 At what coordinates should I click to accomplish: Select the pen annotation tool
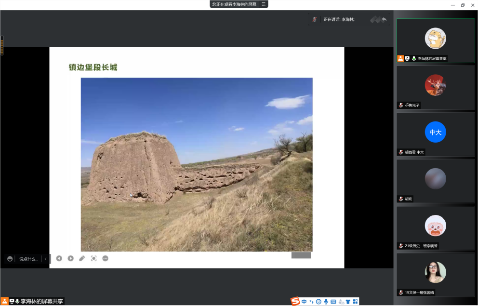[x=82, y=258]
